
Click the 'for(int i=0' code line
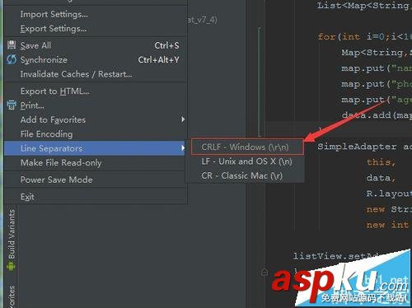(364, 36)
